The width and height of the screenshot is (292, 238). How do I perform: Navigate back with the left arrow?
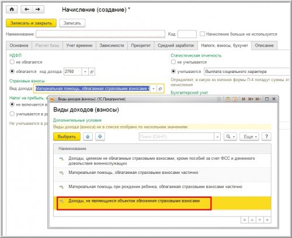[27, 9]
